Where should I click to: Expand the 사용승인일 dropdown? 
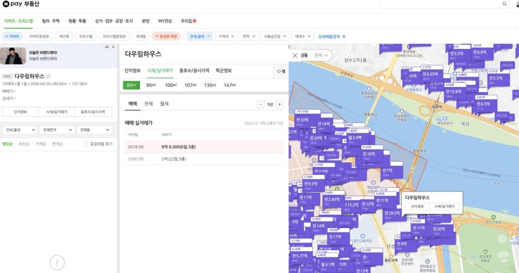point(275,36)
